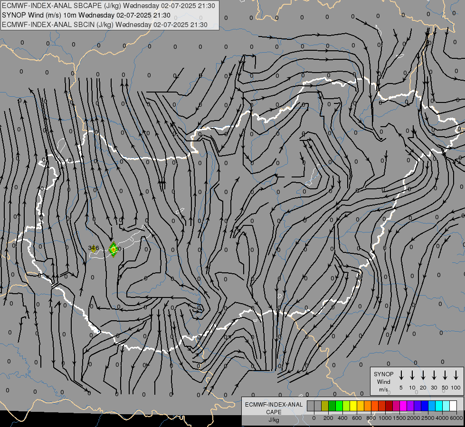Click the small olive marker beside the 346 label

coord(94,249)
